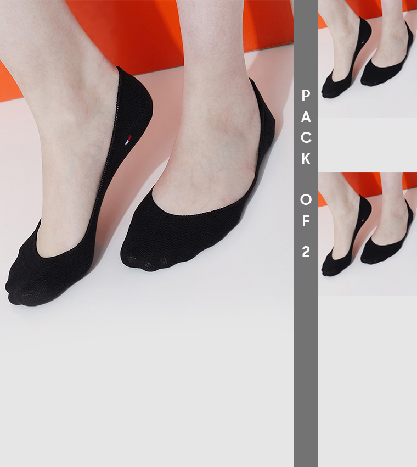
Task: Click the tiny flag logo in top thumbnail
Action: 363,42
